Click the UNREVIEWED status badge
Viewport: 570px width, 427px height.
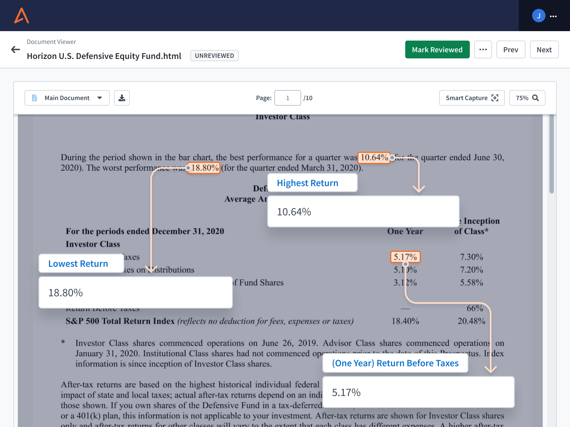pyautogui.click(x=214, y=56)
